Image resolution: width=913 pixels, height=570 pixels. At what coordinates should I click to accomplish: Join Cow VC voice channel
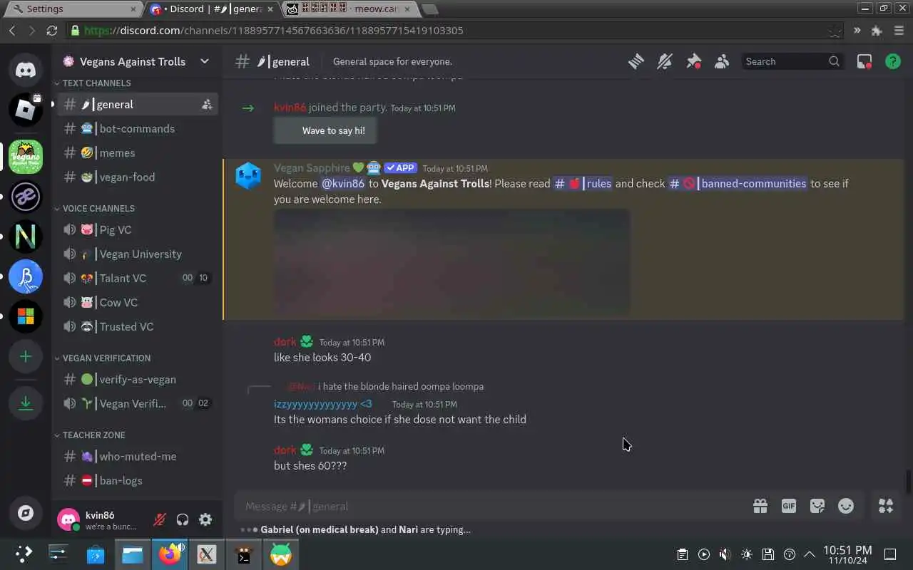pyautogui.click(x=138, y=303)
